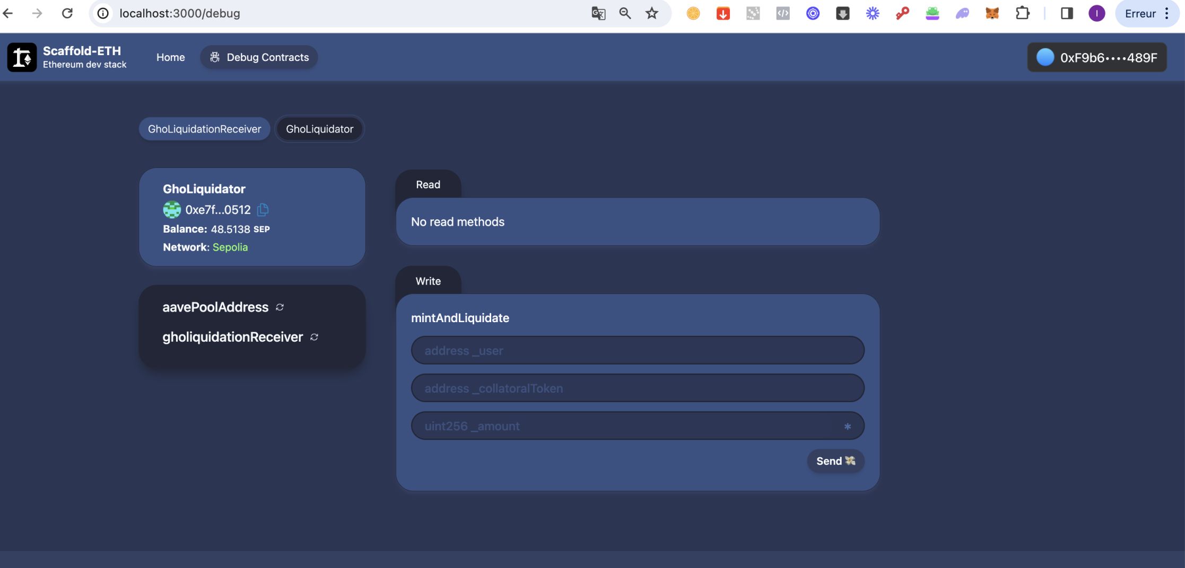Toggle the browser side panel icon
Image resolution: width=1185 pixels, height=568 pixels.
click(x=1067, y=13)
